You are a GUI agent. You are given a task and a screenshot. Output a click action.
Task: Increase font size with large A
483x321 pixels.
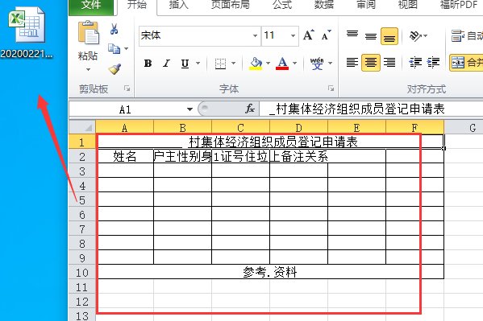(309, 35)
